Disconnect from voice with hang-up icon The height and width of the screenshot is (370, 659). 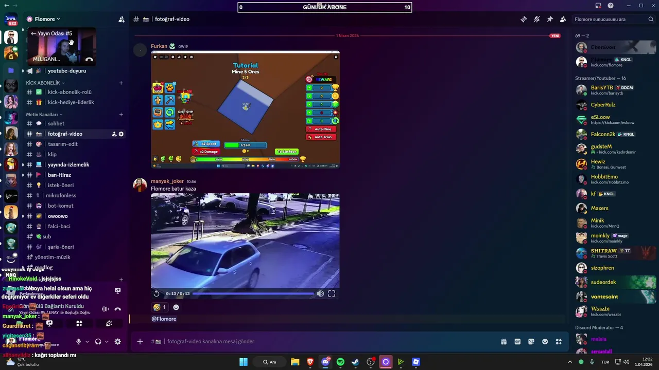[x=118, y=309]
